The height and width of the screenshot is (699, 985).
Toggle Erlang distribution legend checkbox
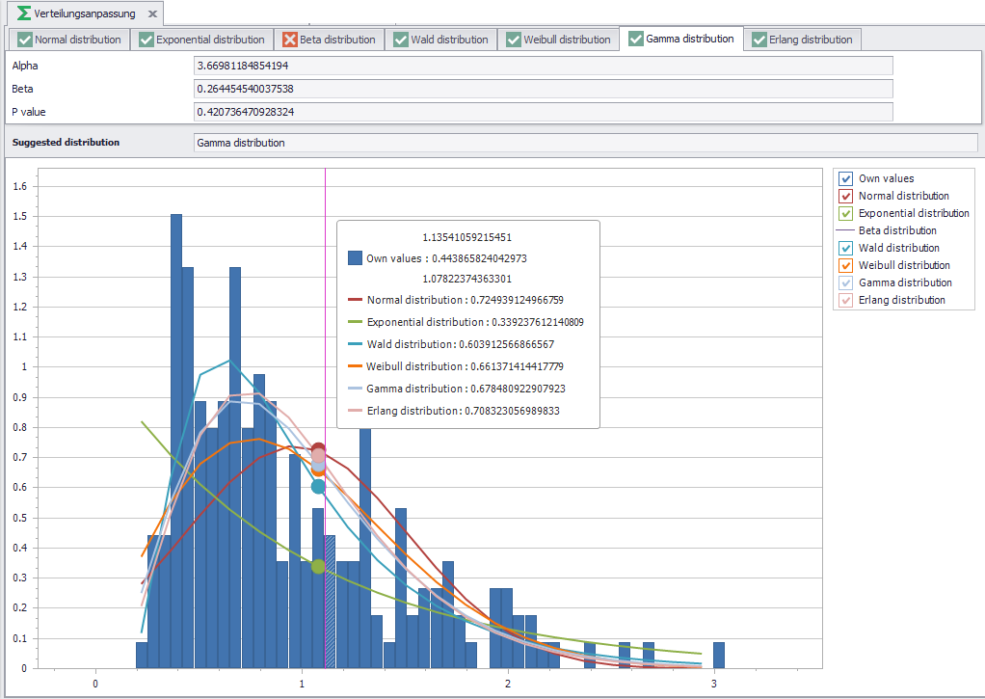coord(845,300)
